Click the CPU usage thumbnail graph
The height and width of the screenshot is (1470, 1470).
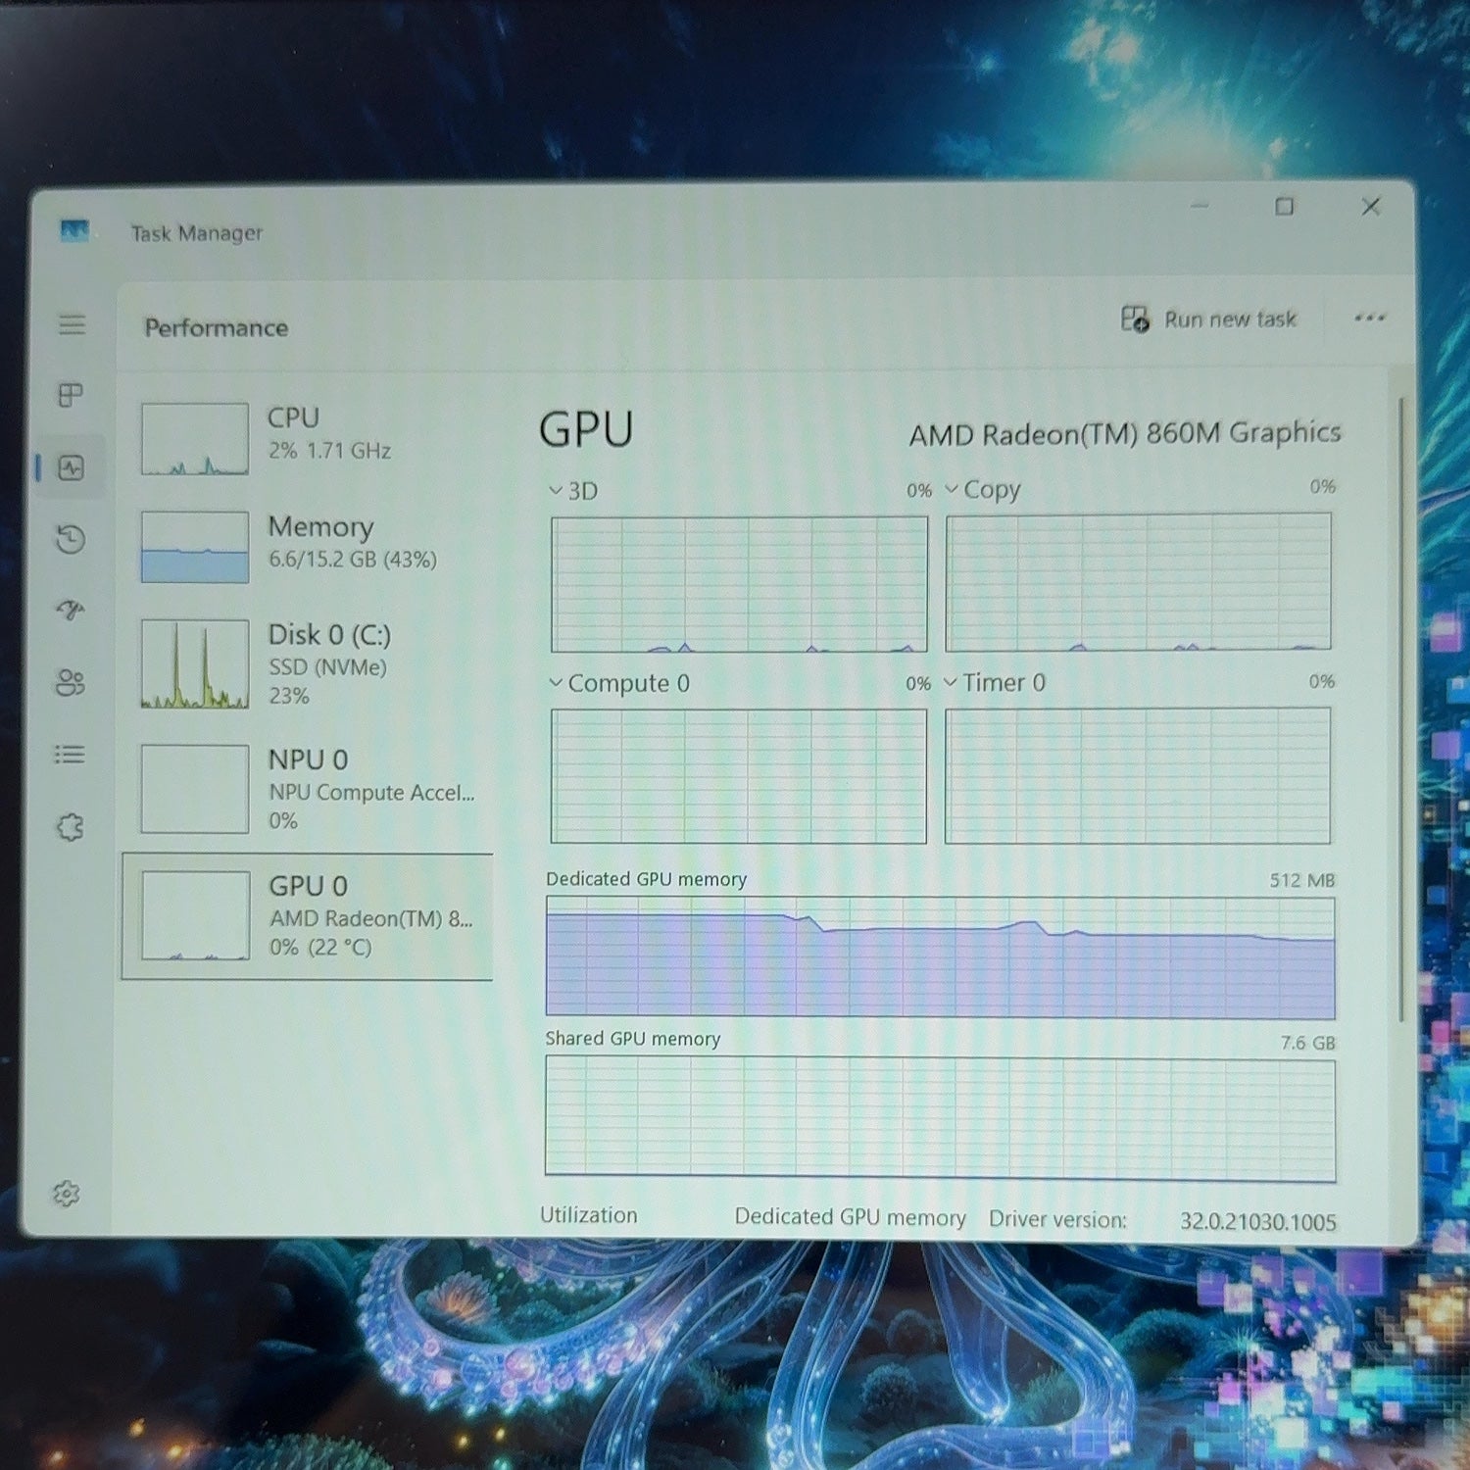194,439
